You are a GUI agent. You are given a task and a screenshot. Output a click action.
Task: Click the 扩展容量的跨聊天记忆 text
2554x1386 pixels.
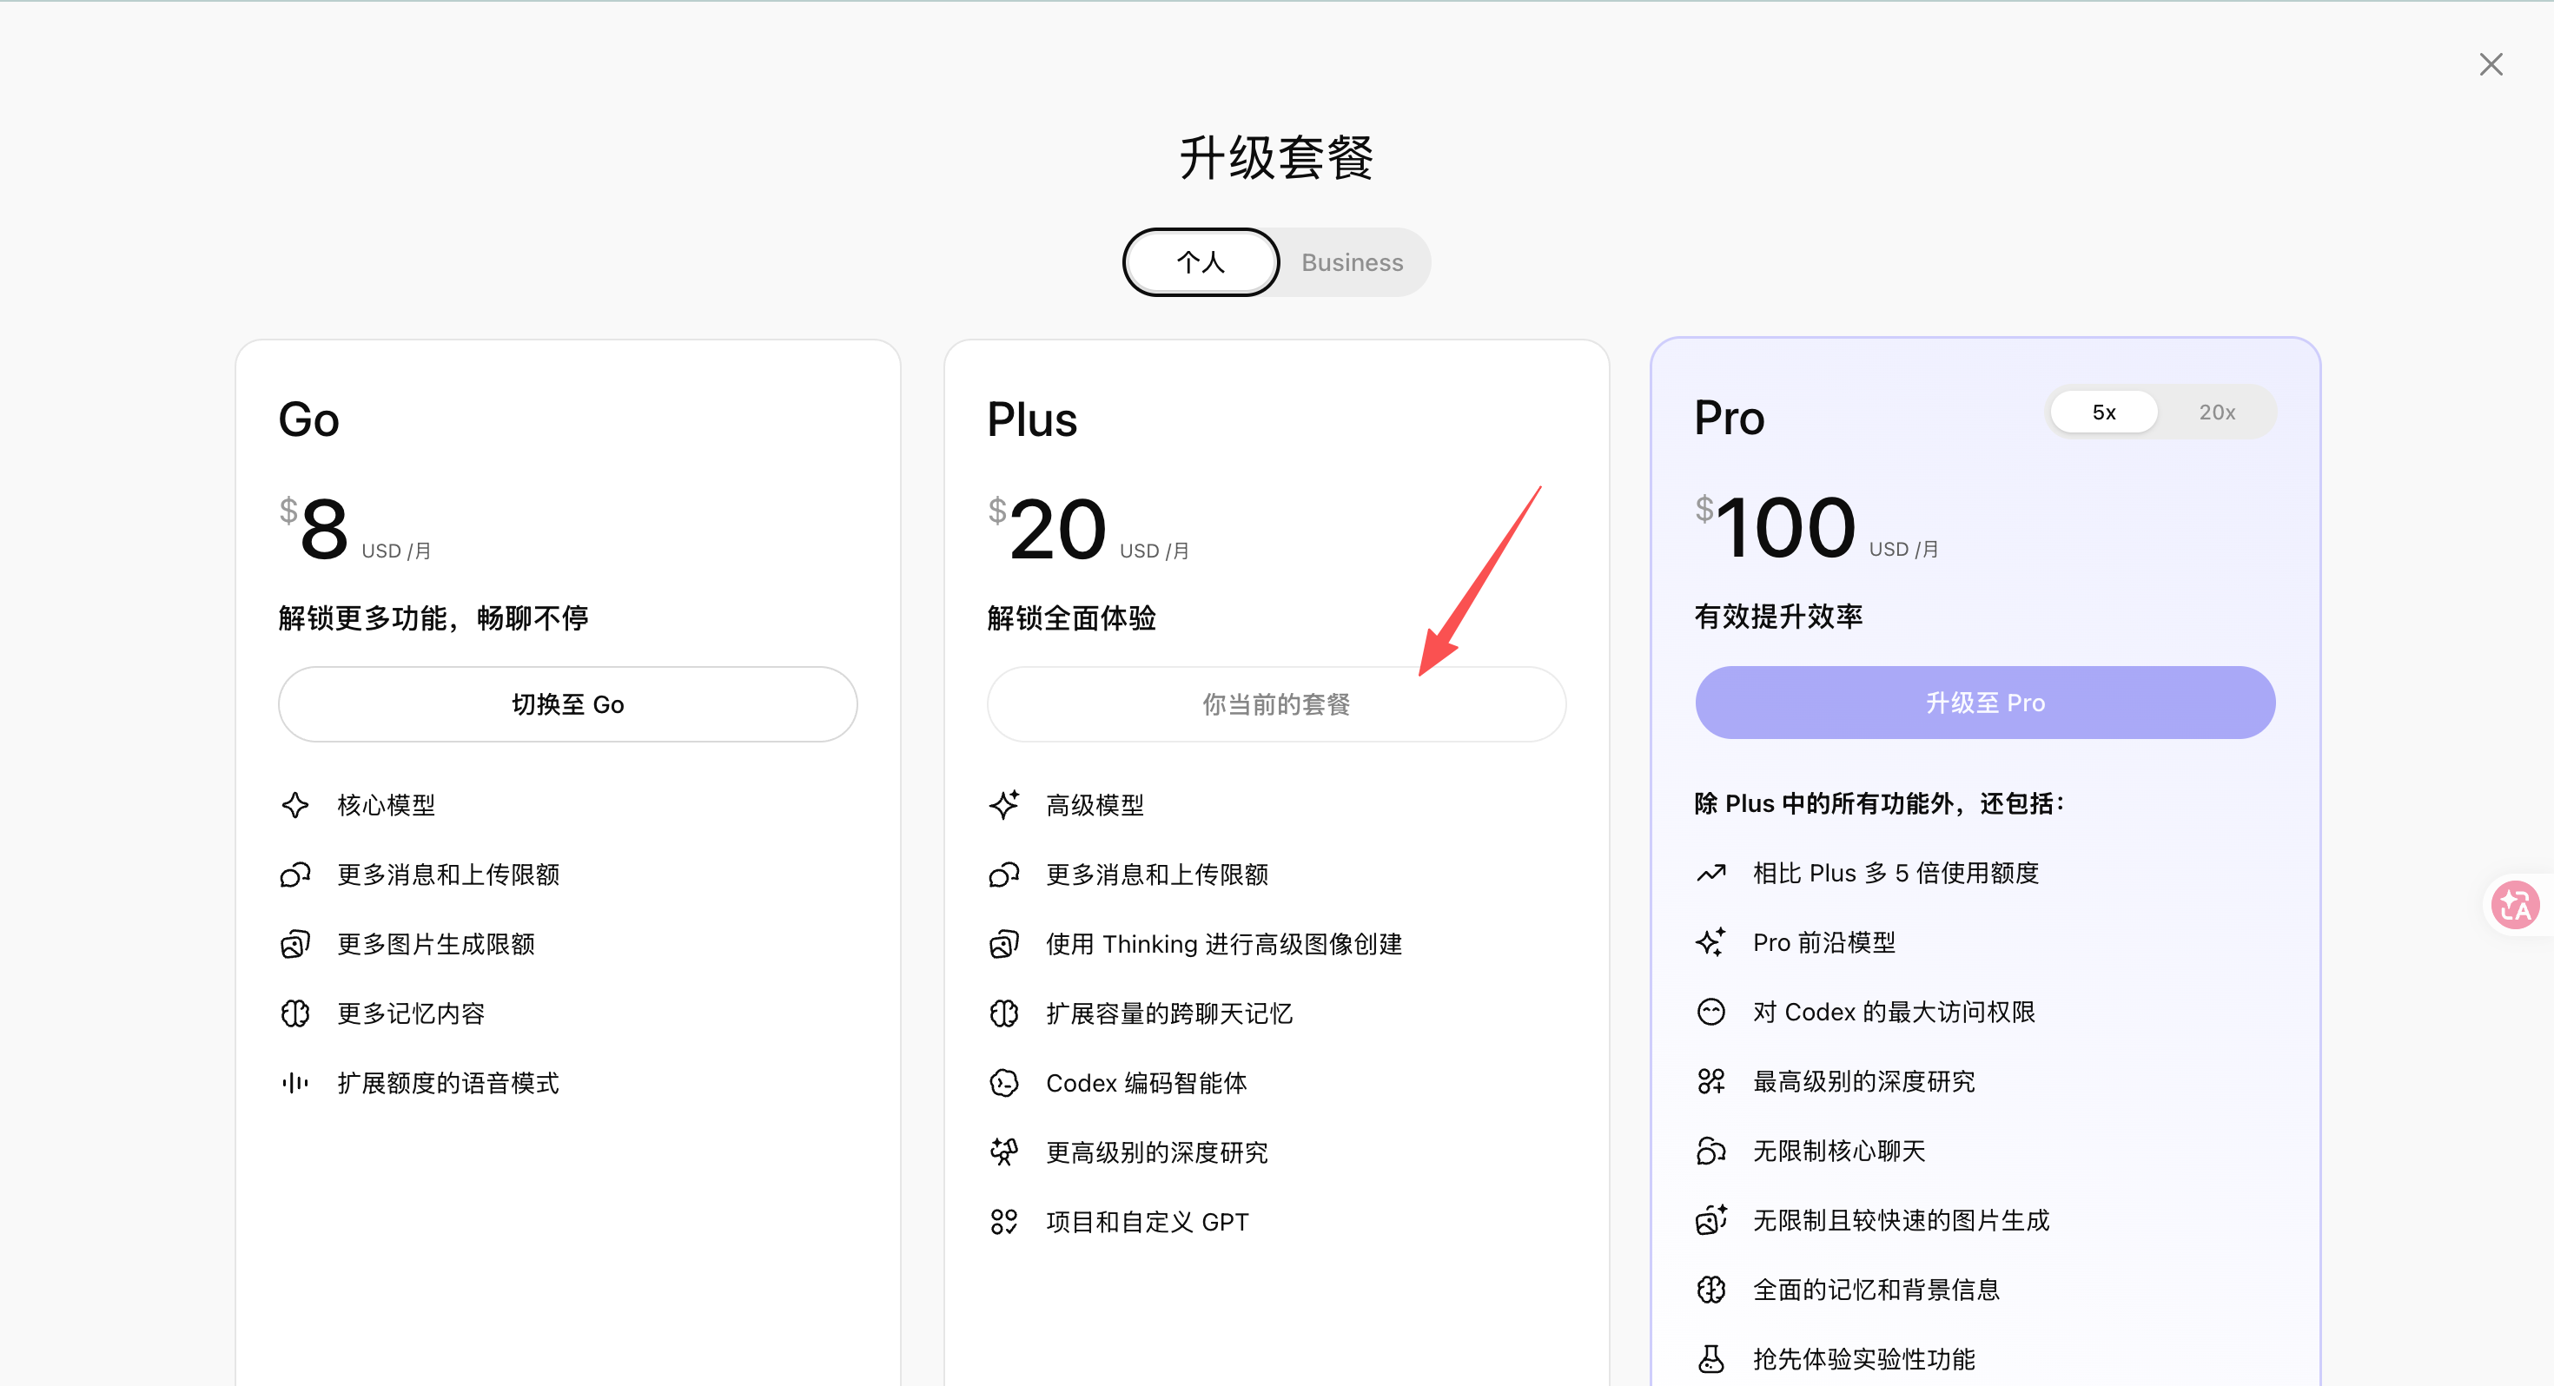[x=1170, y=1013]
